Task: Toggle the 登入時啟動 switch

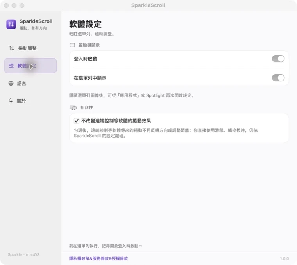Action: (278, 59)
